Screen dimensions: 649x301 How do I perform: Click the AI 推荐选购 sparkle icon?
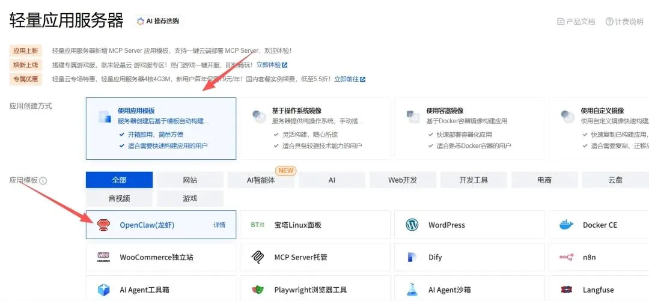140,21
